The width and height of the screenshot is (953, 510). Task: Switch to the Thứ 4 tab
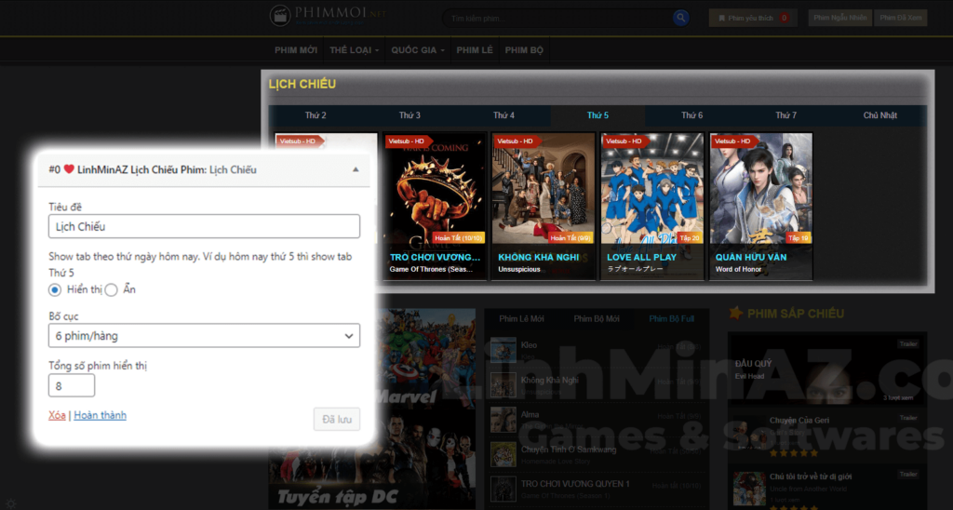[x=503, y=115]
